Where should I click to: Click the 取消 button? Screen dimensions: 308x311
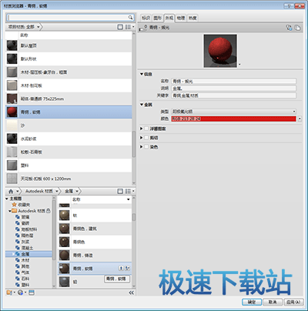click(x=273, y=302)
